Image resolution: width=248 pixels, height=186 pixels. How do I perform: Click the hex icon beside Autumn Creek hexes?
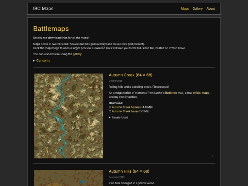pos(110,111)
